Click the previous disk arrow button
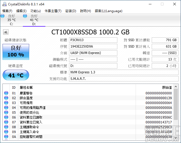The width and height of the screenshot is (181, 143). pos(6,32)
